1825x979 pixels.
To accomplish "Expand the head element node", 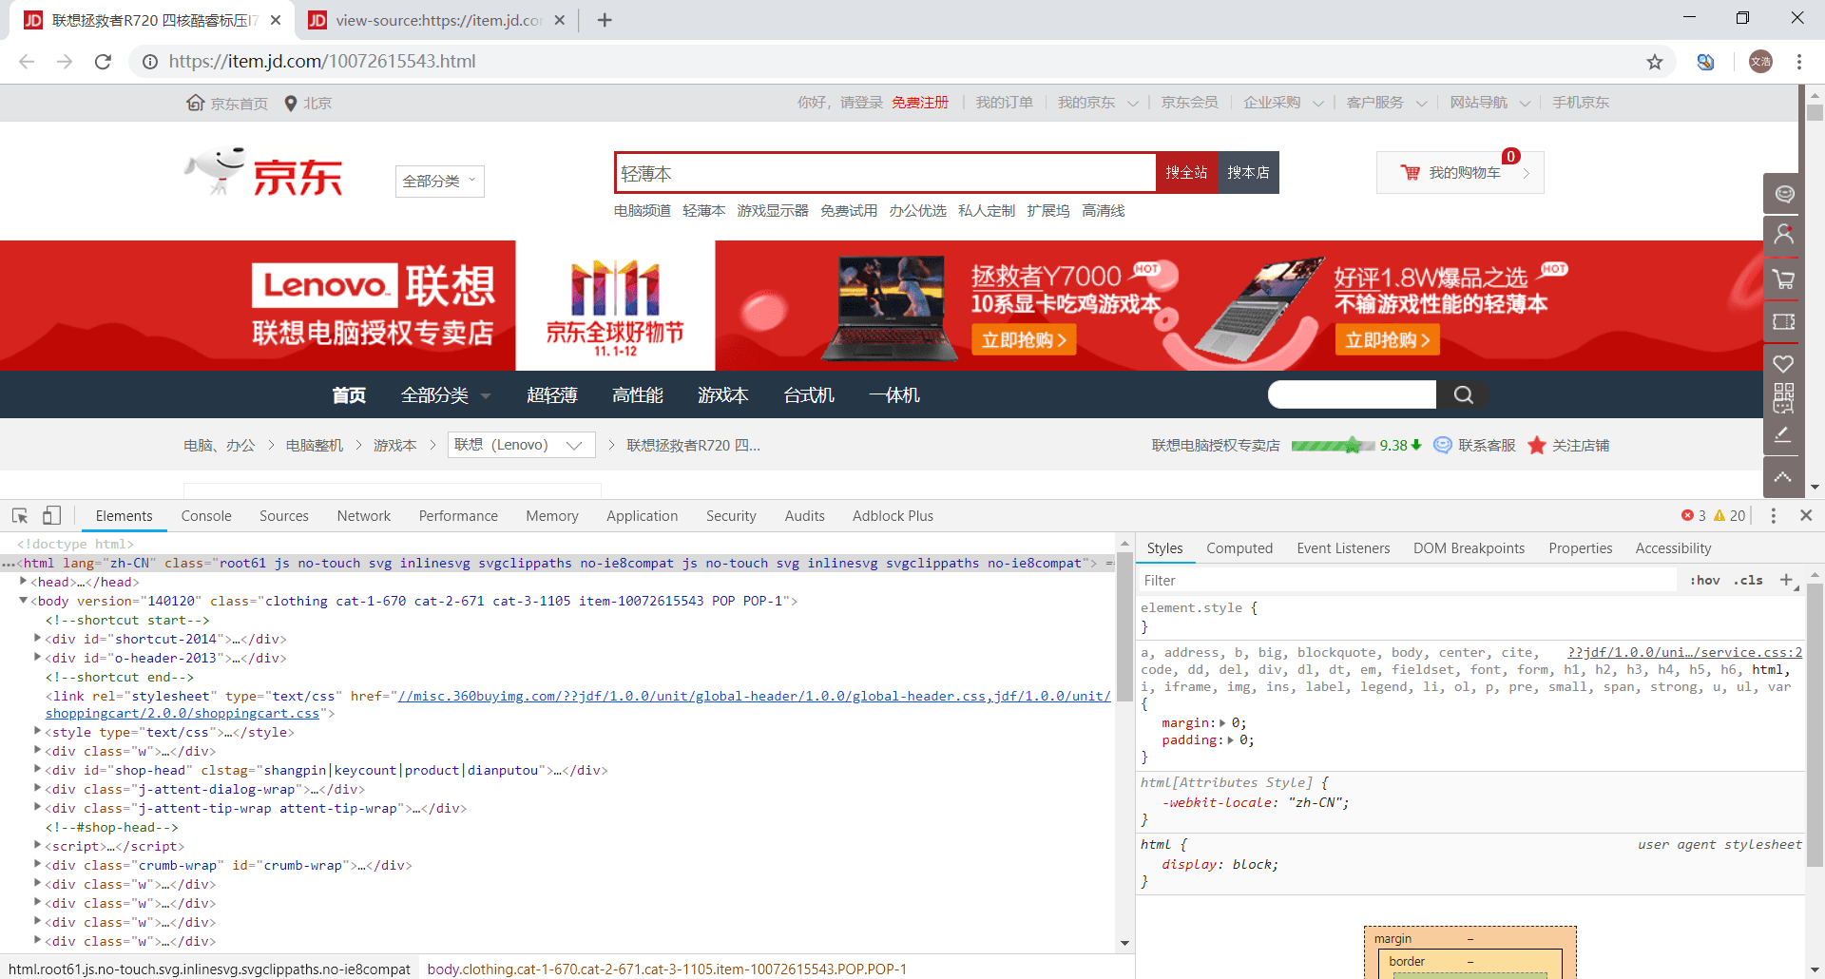I will point(24,581).
